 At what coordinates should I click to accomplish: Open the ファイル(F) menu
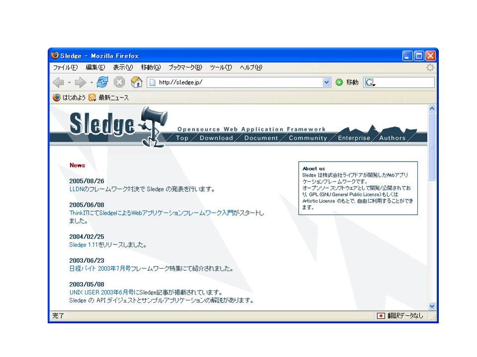66,67
